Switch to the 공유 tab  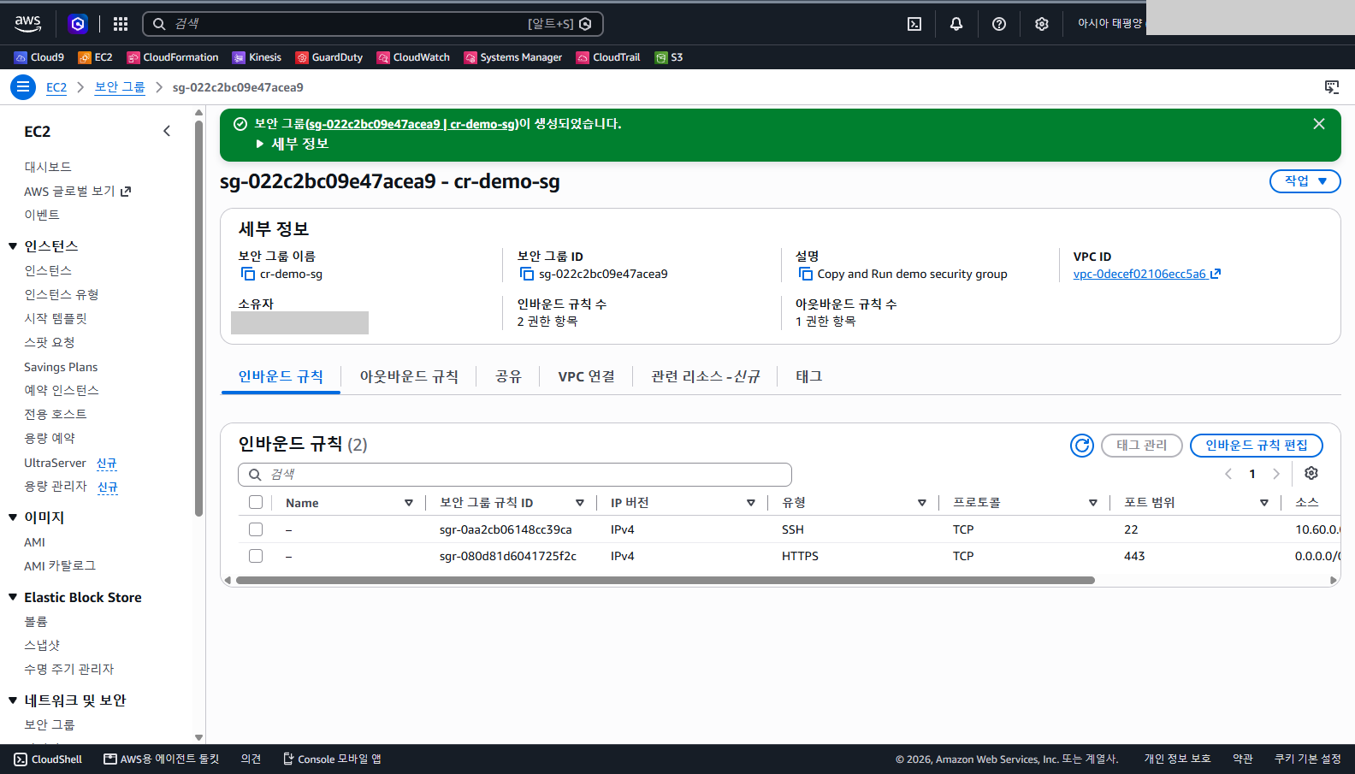pyautogui.click(x=508, y=376)
